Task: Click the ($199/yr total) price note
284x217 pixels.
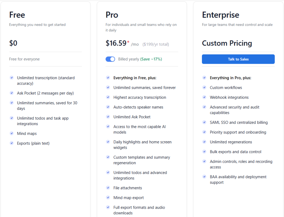Action: 156,44
